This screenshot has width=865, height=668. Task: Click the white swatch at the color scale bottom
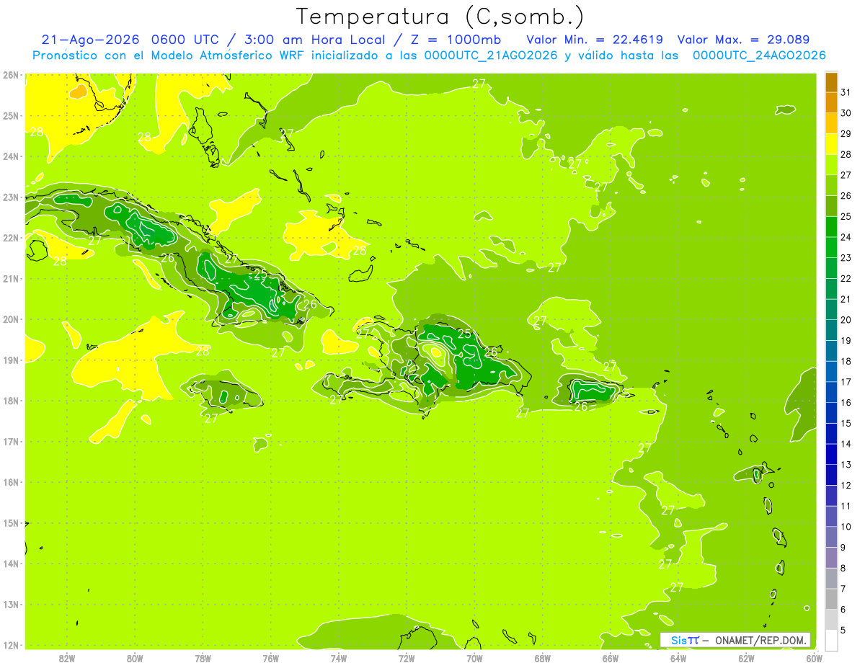pyautogui.click(x=831, y=640)
